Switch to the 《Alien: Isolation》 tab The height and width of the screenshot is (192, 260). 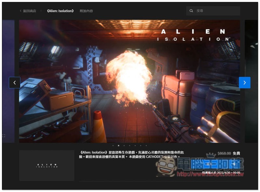[x=60, y=11]
